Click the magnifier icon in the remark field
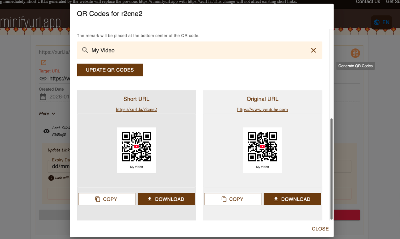The width and height of the screenshot is (400, 239). (x=85, y=50)
